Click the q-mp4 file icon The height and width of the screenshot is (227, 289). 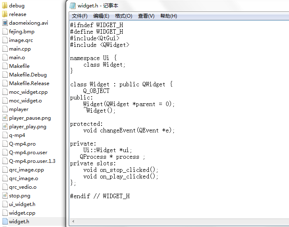click(5, 135)
